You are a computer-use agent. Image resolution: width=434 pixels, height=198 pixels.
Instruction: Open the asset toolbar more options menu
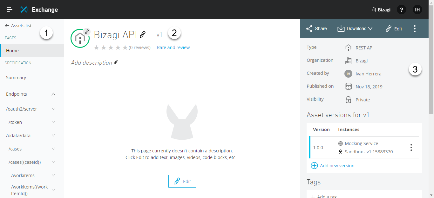[x=415, y=29]
